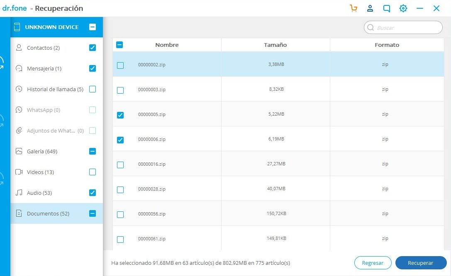Toggle the Documentos partial checkbox

(93, 213)
